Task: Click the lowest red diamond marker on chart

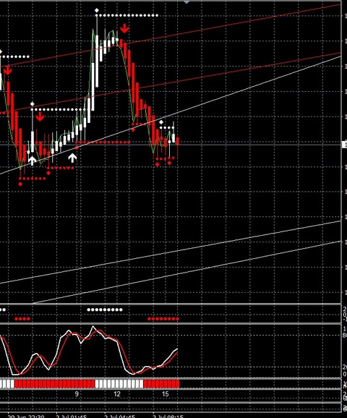Action: point(20,184)
